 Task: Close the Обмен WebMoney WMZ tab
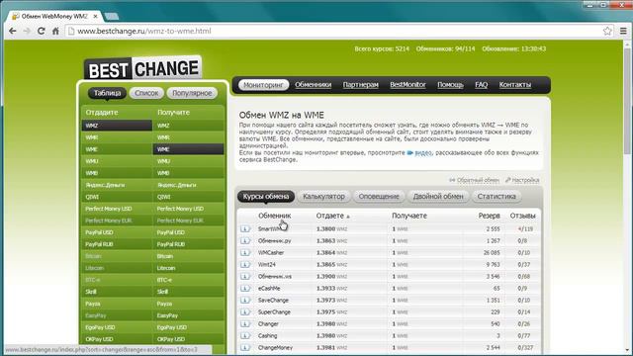(95, 16)
